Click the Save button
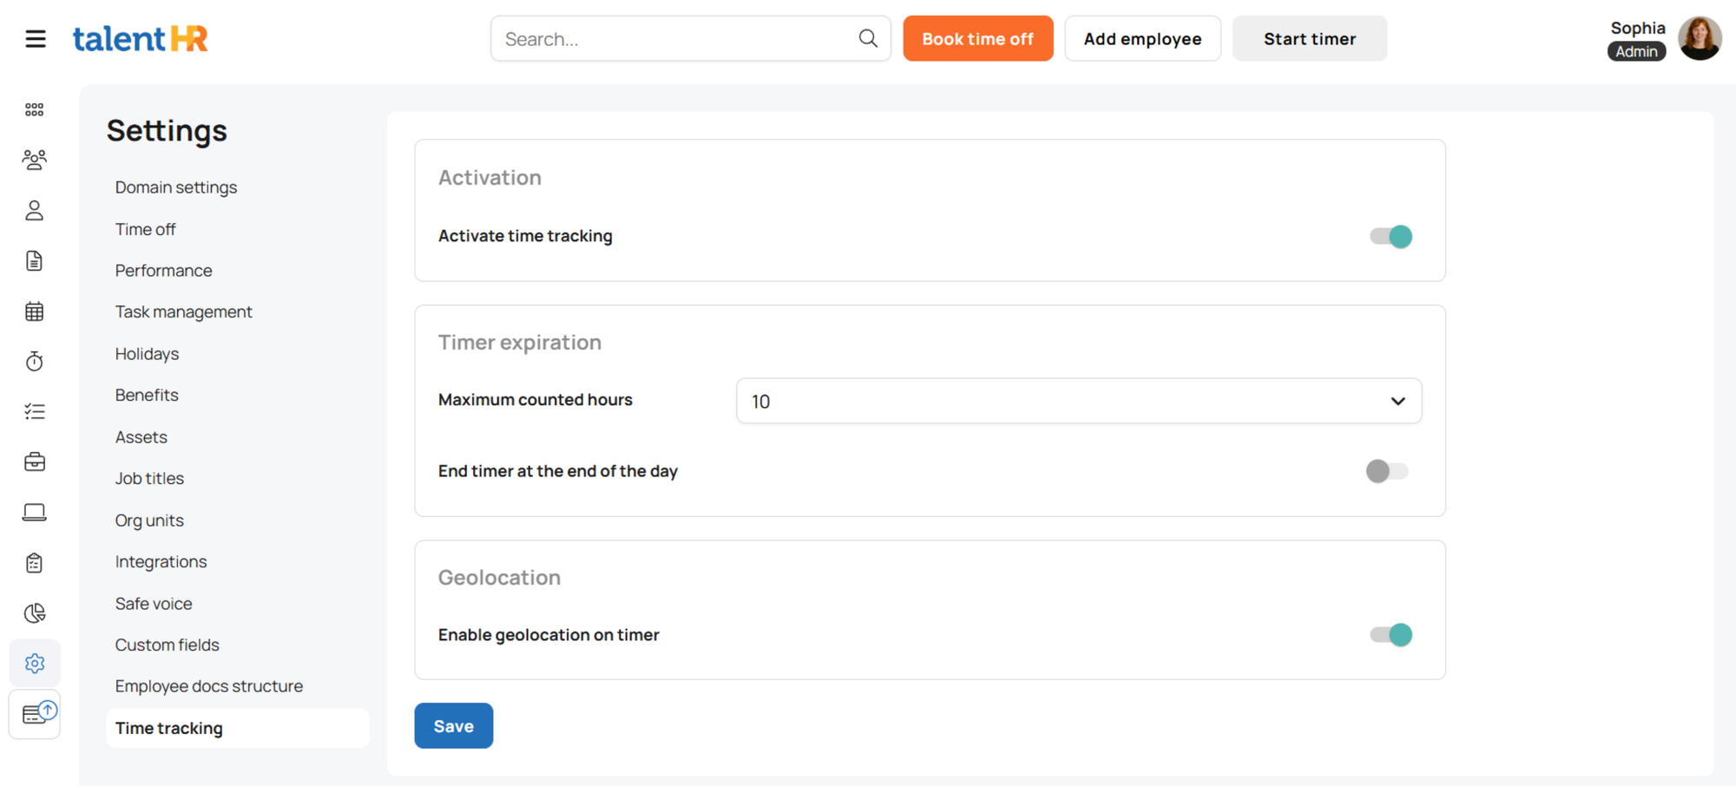 click(453, 726)
